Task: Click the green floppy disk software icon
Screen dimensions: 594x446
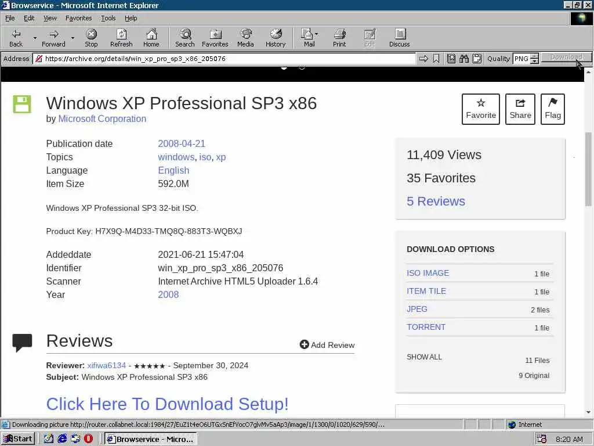Action: pos(22,105)
